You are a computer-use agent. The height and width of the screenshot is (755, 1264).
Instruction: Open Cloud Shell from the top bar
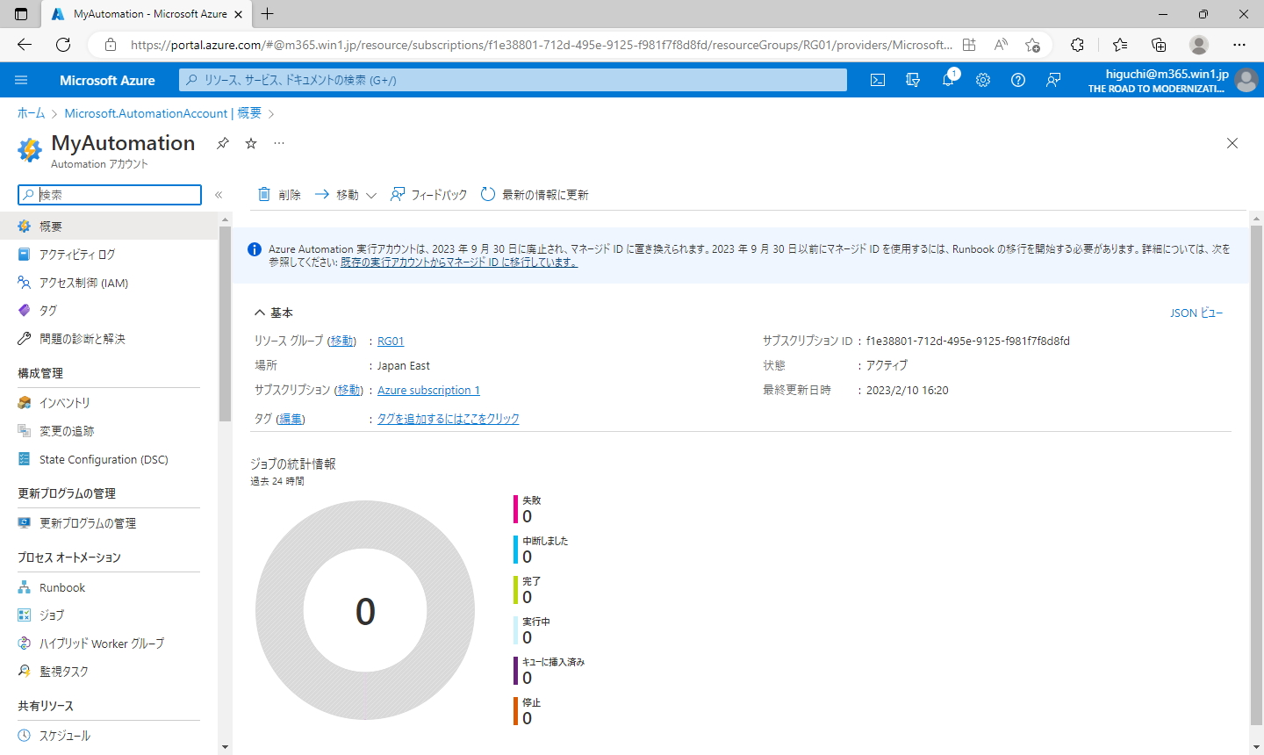point(878,80)
